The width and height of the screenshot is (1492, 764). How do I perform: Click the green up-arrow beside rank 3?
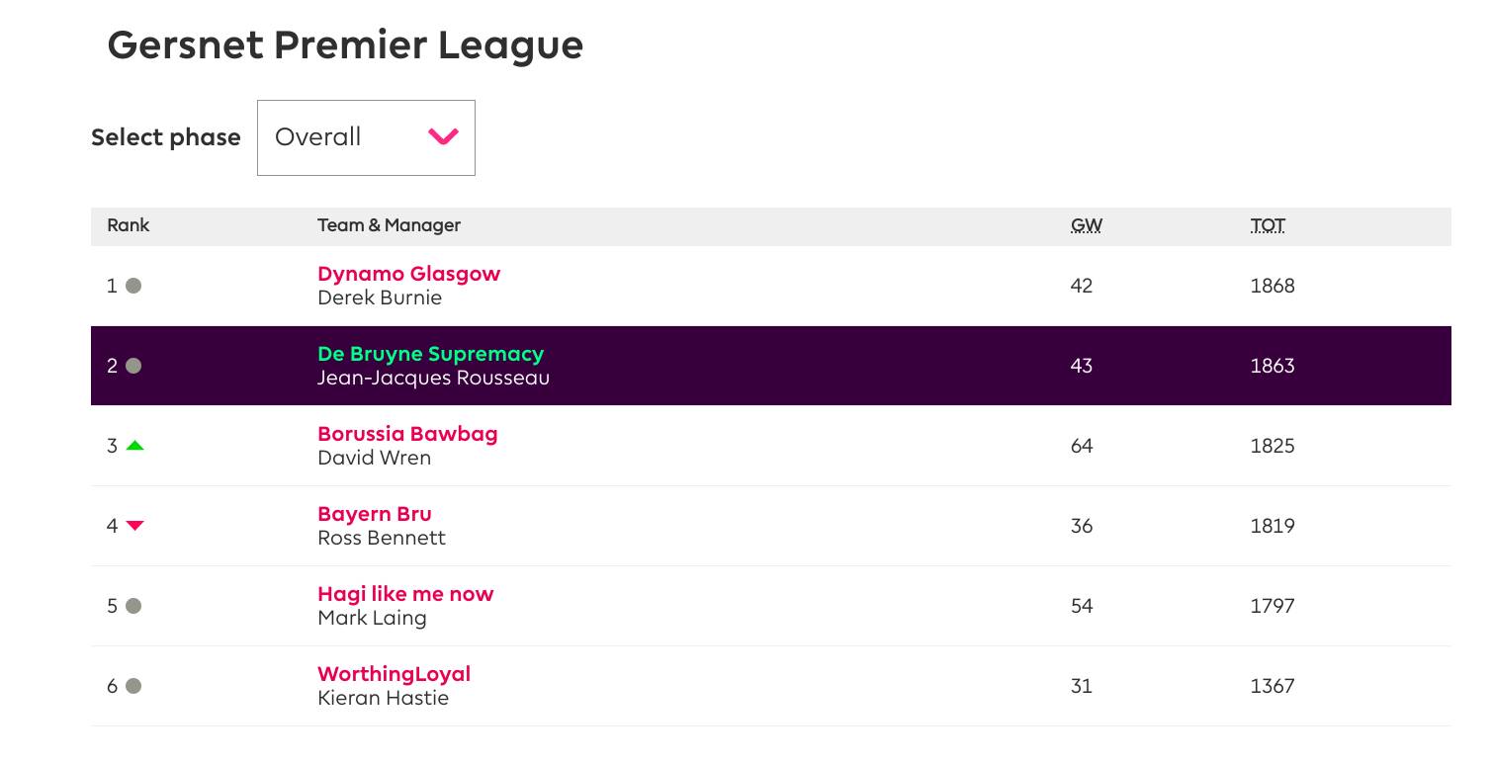point(135,446)
